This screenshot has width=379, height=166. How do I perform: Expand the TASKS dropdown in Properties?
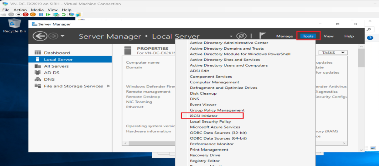(x=332, y=53)
